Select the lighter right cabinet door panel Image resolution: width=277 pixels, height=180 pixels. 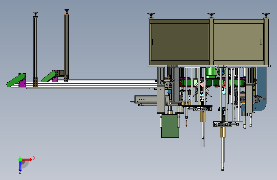238,42
